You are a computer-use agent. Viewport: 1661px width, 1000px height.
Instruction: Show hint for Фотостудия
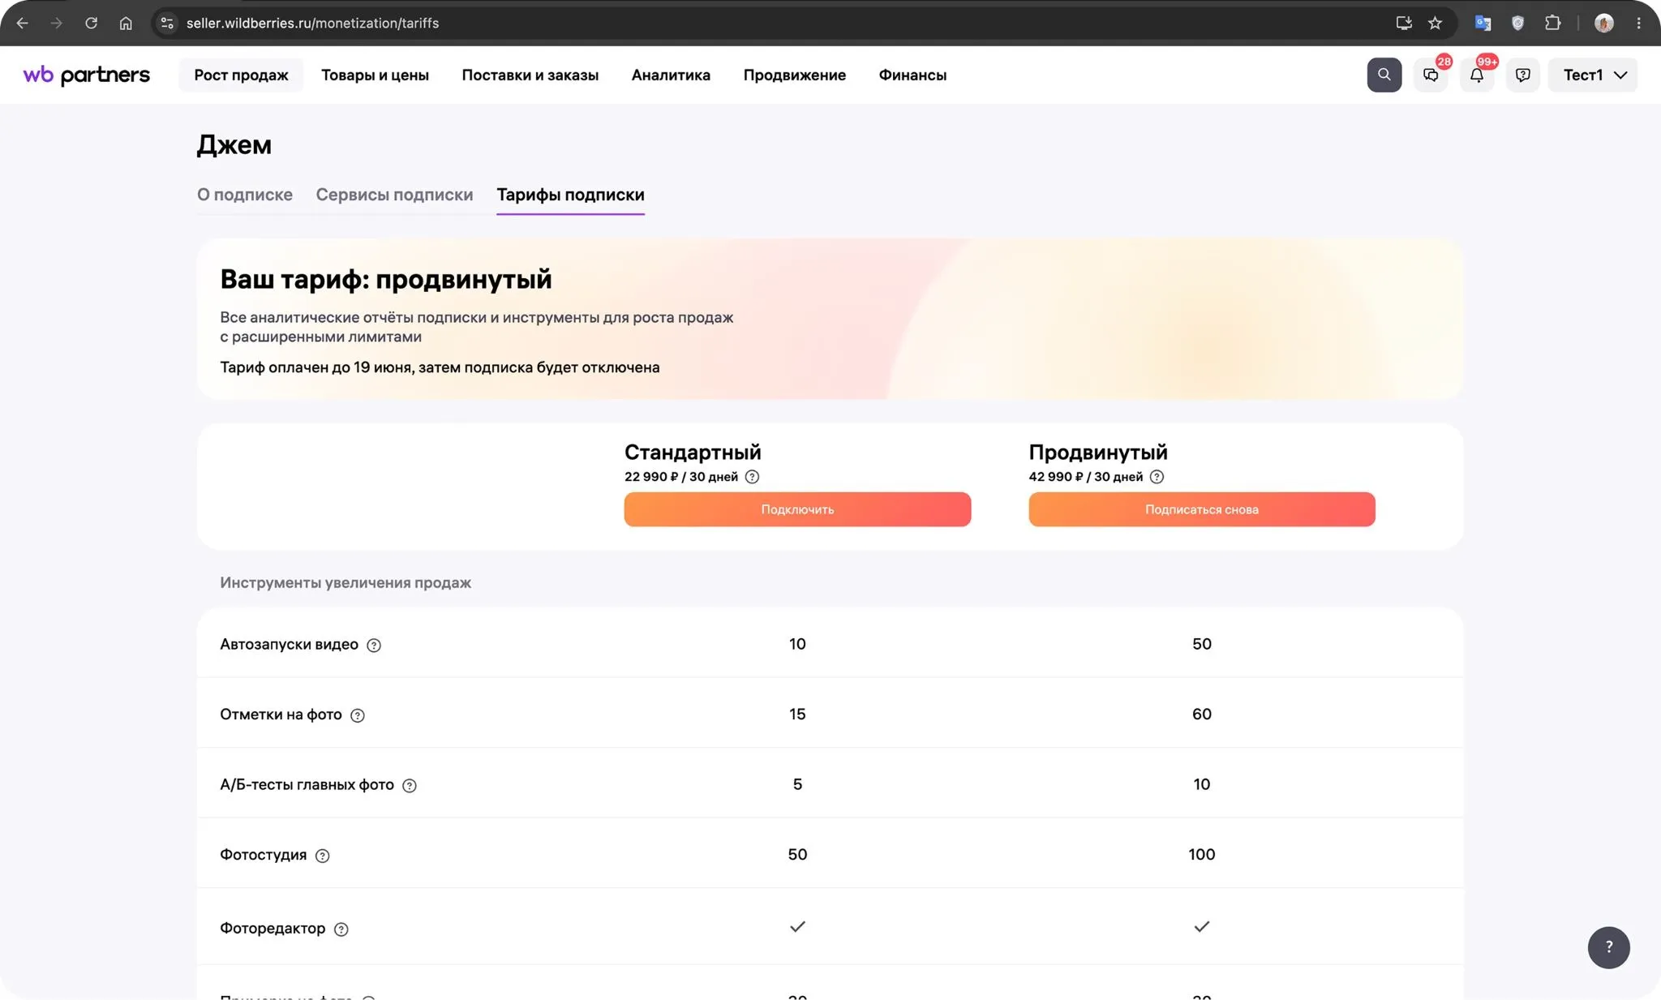coord(322,856)
